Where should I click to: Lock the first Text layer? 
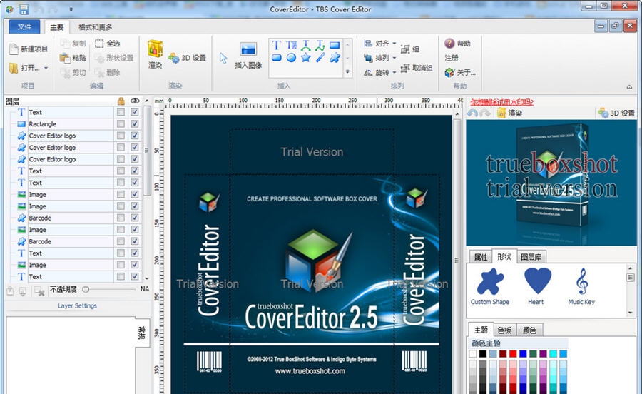coord(121,112)
